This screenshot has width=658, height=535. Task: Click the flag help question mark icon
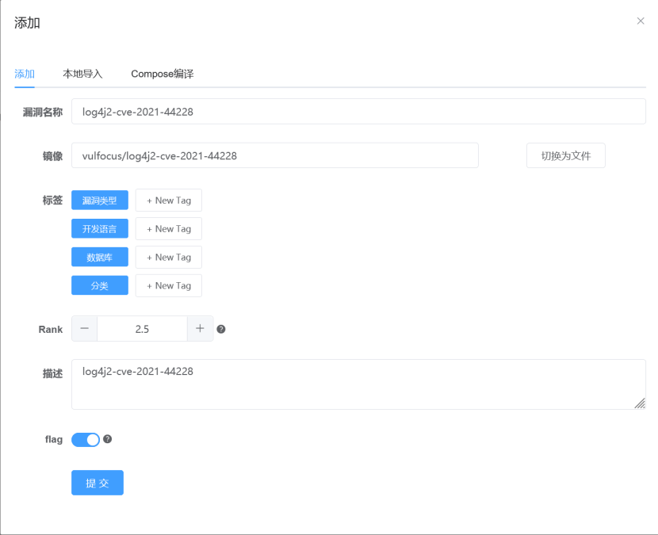pos(109,439)
